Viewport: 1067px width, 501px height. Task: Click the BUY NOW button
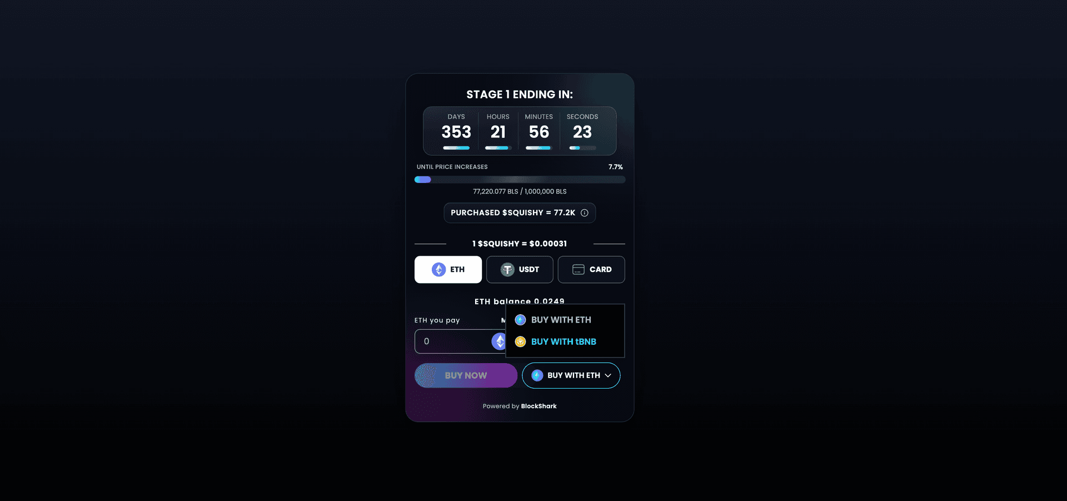coord(466,375)
